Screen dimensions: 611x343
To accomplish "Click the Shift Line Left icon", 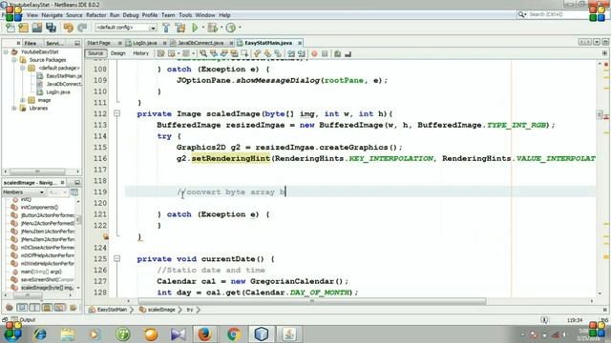I will [291, 53].
